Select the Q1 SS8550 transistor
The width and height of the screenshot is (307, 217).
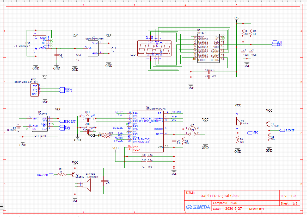tap(73, 175)
